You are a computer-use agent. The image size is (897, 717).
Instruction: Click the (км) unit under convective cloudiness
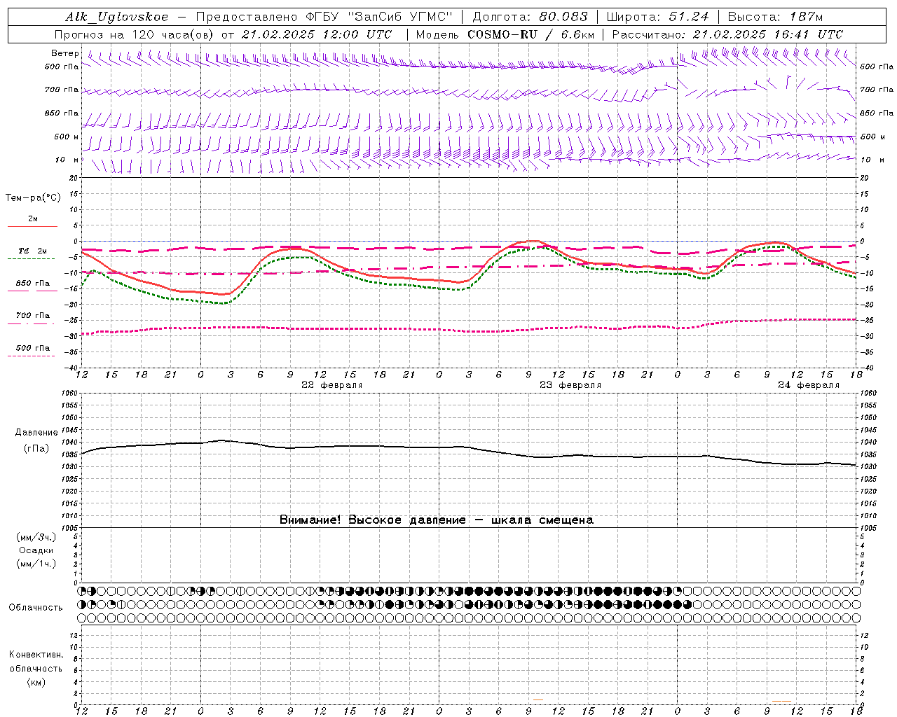[x=36, y=682]
